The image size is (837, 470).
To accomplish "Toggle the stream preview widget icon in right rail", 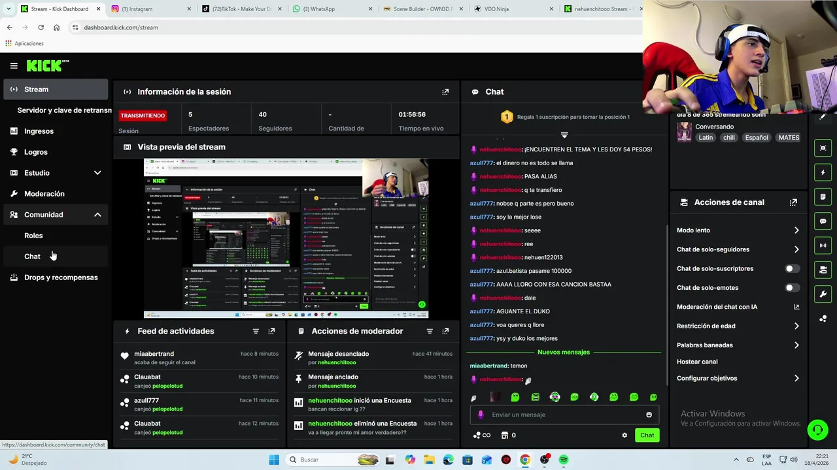I will 823,148.
